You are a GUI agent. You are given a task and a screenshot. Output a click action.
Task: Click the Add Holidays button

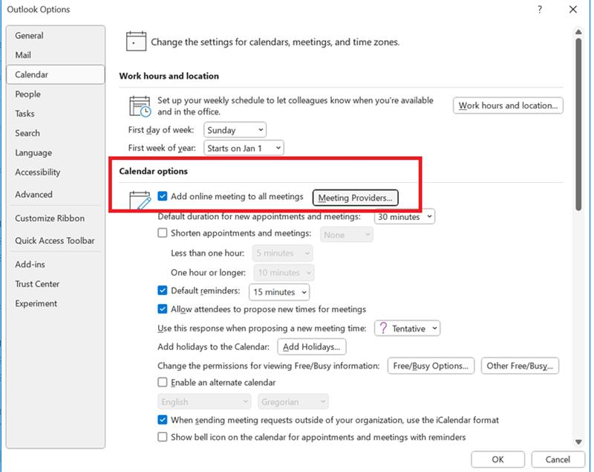point(312,347)
